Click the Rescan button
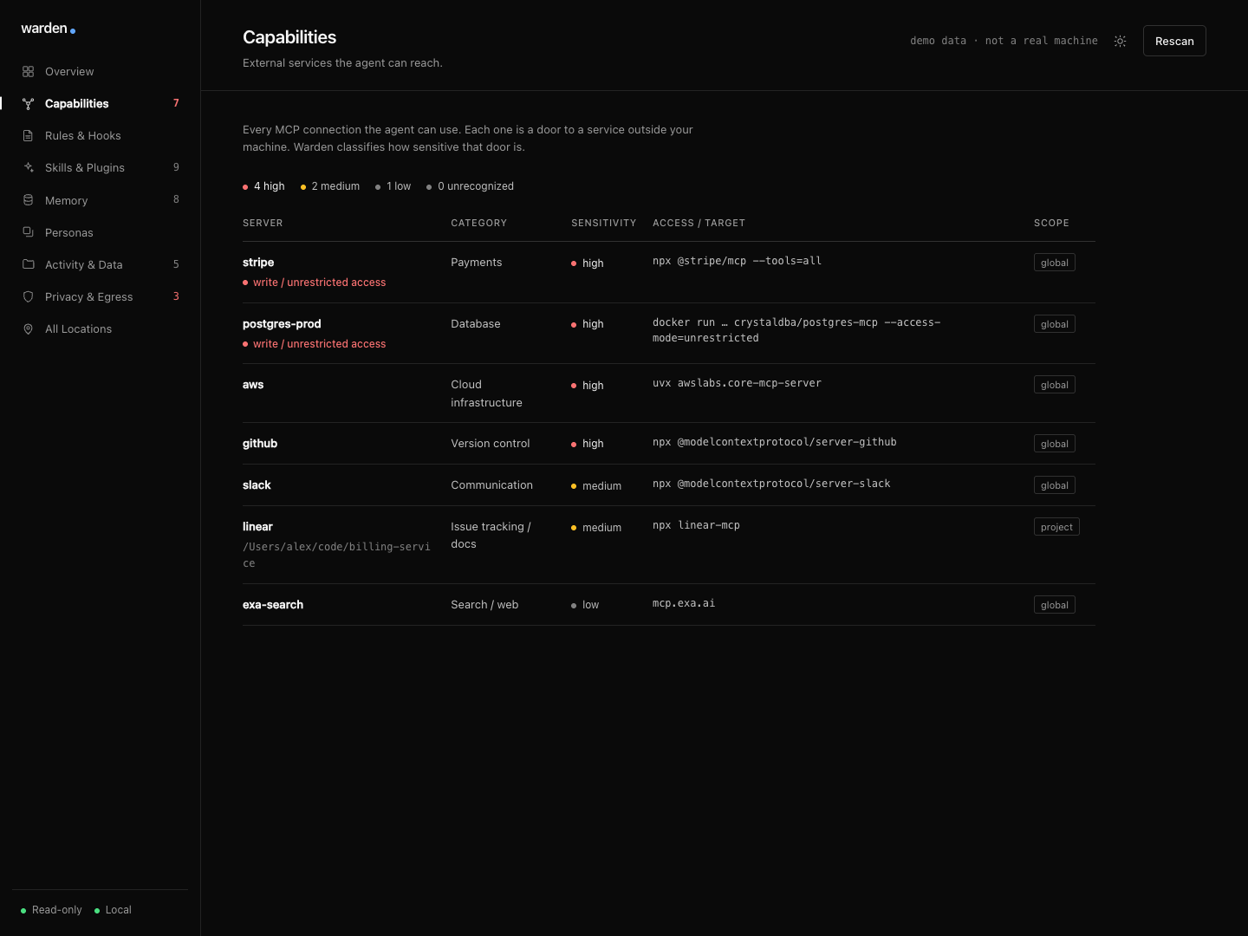This screenshot has height=936, width=1248. (x=1174, y=41)
